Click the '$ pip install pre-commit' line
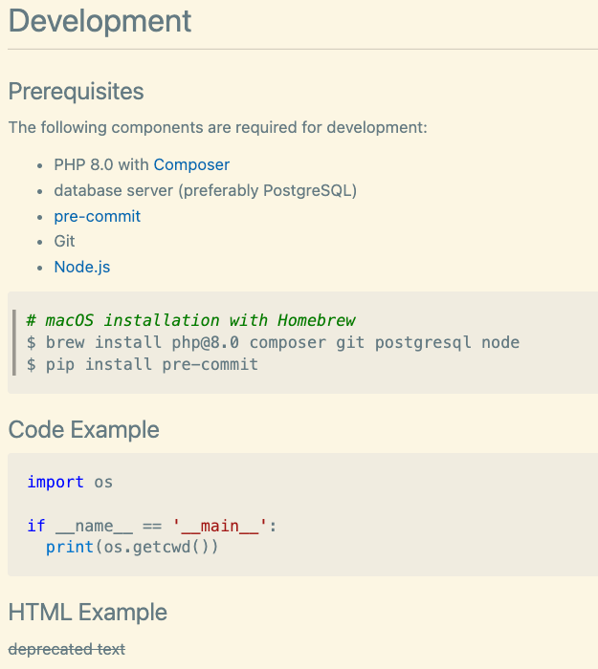 [143, 364]
